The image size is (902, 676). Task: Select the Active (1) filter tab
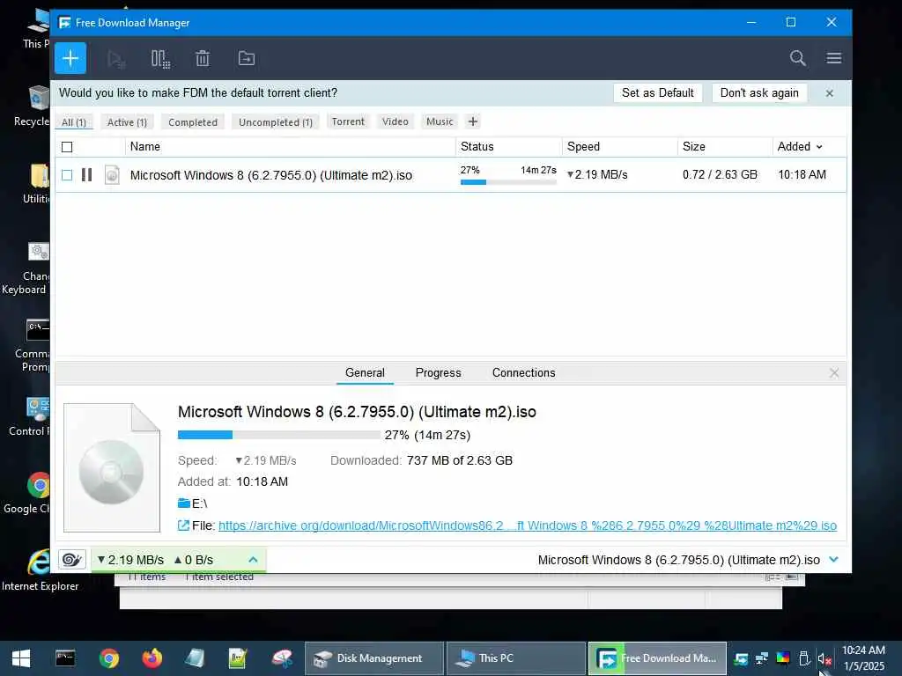click(x=127, y=122)
